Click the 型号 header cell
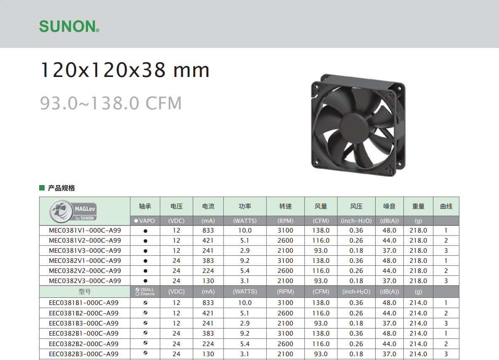The height and width of the screenshot is (360, 499). click(85, 292)
